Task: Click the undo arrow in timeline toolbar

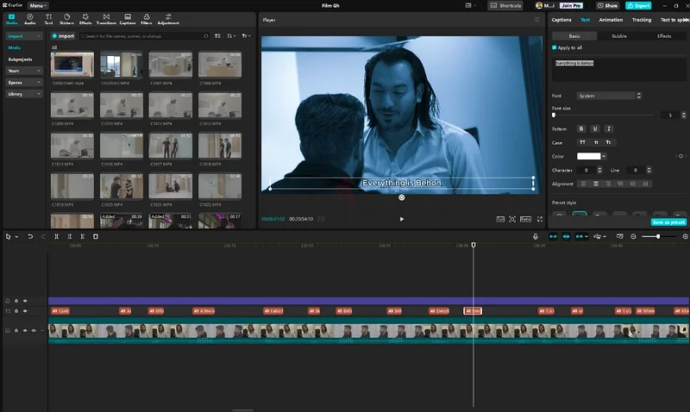Action: [30, 236]
